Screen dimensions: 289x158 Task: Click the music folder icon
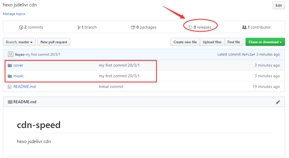point(10,76)
